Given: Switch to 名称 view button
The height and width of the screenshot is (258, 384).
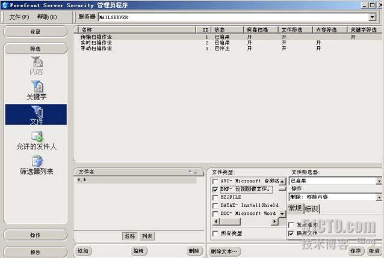Looking at the screenshot, I should coord(130,236).
